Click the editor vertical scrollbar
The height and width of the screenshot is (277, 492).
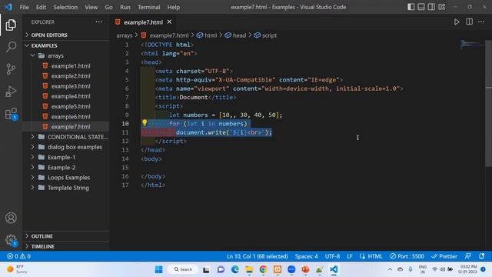point(489,104)
